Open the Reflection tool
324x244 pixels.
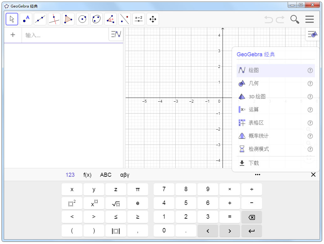pyautogui.click(x=124, y=19)
